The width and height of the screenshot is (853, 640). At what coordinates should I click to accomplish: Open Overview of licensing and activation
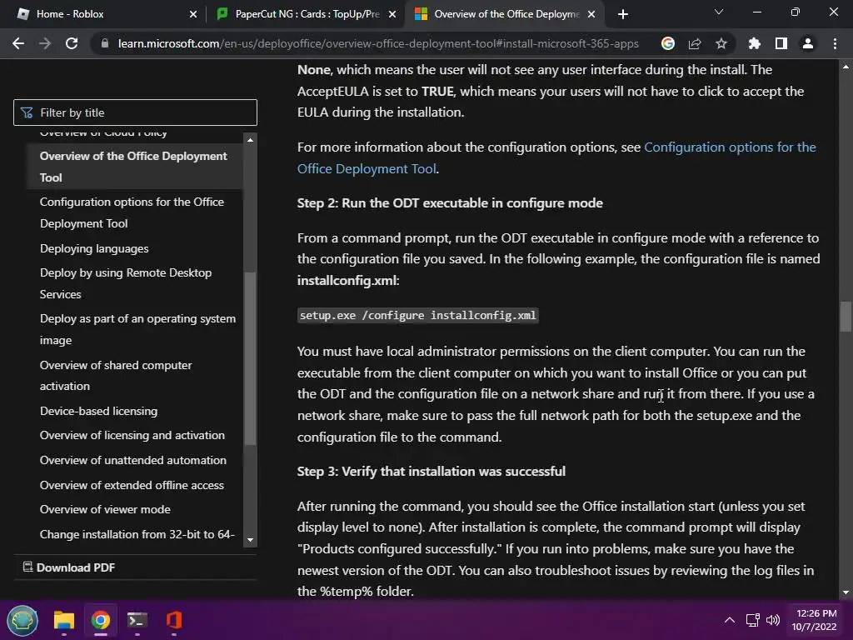[132, 435]
